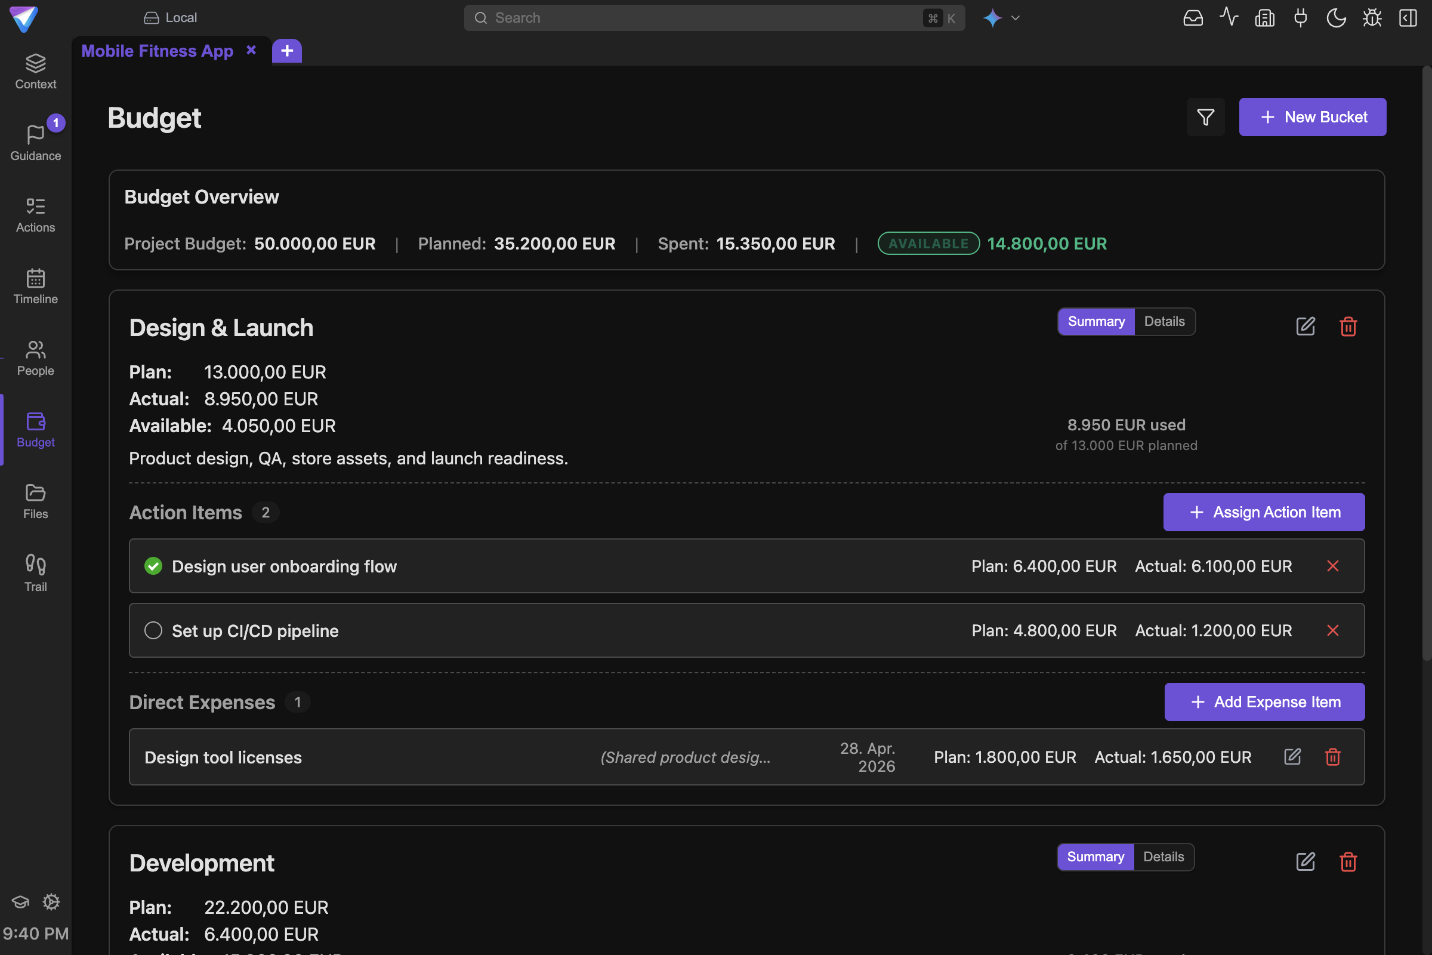This screenshot has height=955, width=1432.
Task: Click Assign Action Item button
Action: 1264,512
